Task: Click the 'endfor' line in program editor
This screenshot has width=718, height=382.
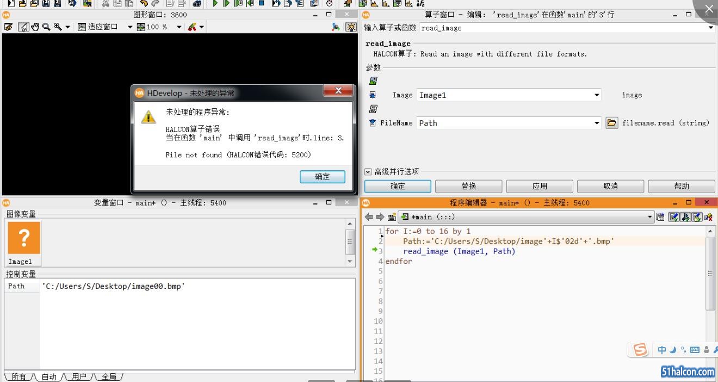Action: coord(399,261)
